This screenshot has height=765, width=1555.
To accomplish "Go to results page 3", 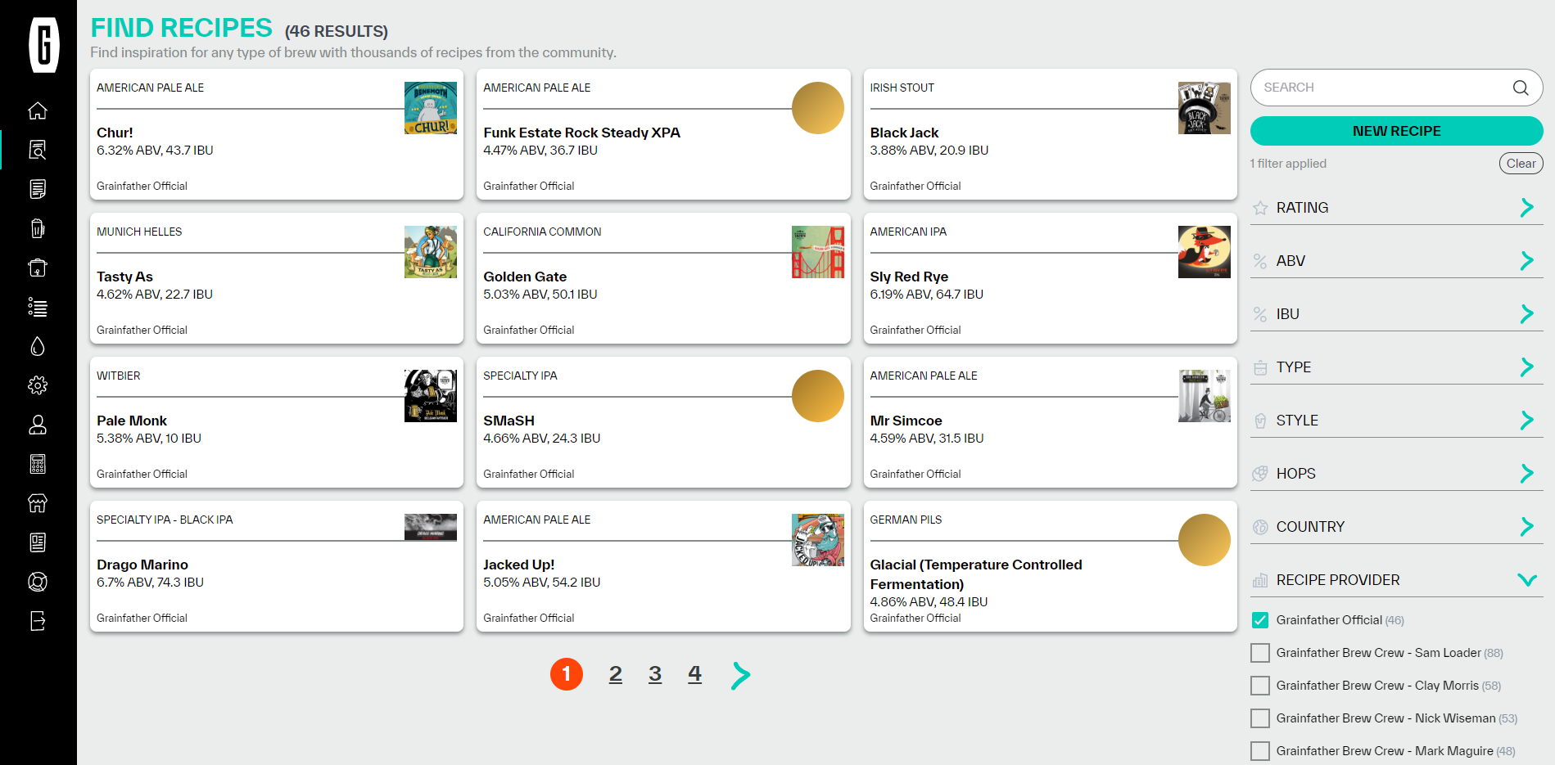I will [x=655, y=674].
